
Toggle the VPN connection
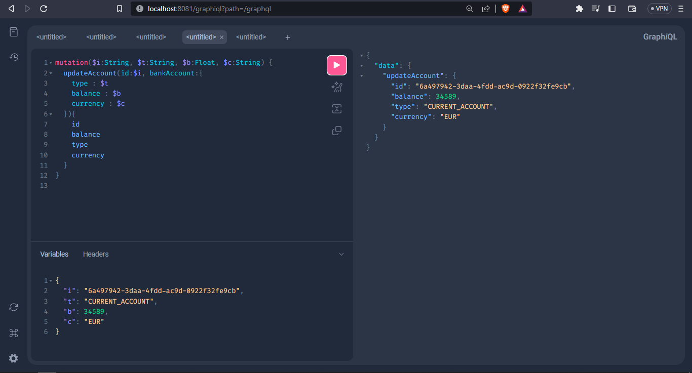click(x=659, y=8)
